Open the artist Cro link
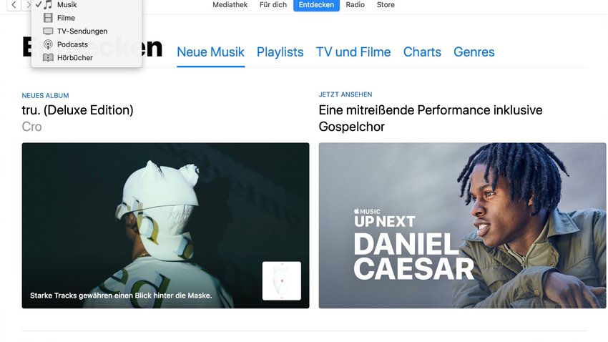The image size is (608, 342). point(31,127)
